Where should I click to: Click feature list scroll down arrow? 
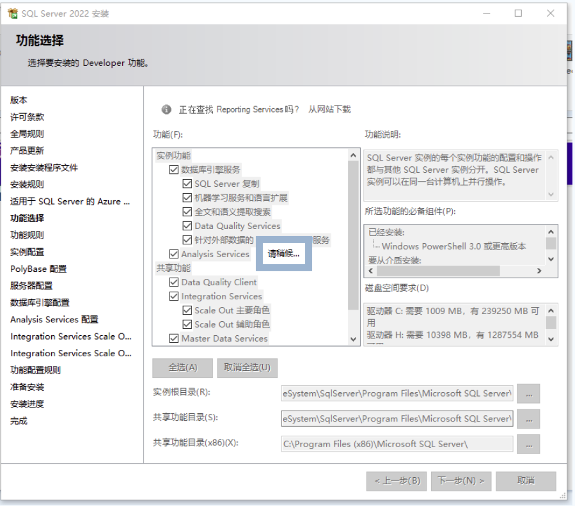(x=353, y=339)
